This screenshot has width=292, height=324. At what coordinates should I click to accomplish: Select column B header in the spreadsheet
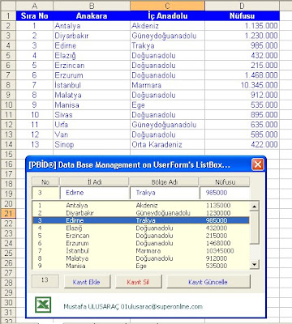92,6
